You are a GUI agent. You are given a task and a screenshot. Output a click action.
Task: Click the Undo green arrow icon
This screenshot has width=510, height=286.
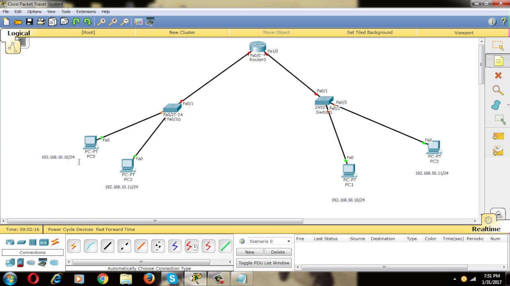pos(76,22)
